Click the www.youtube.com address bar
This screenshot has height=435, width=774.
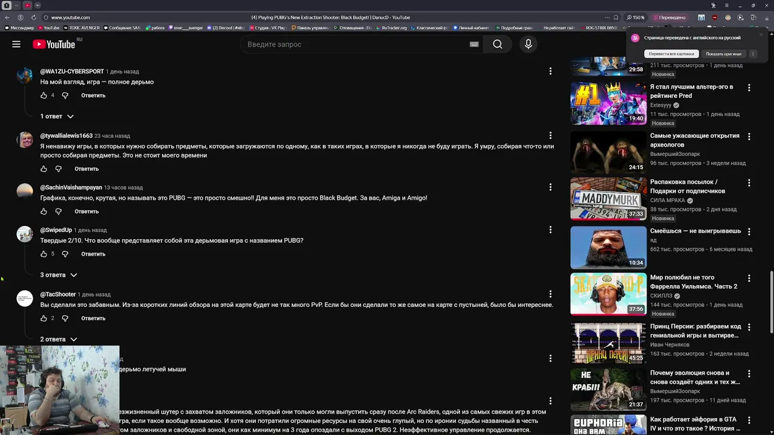coord(70,18)
